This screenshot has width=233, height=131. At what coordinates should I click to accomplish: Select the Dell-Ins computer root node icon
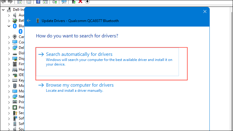[x=9, y=10]
